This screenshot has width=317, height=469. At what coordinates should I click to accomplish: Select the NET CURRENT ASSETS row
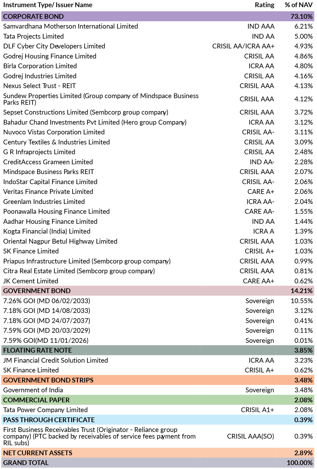coord(158,453)
